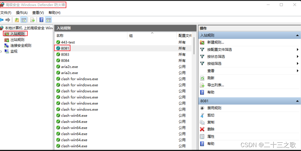Collapse the 入站规则 actions section arrow
The width and height of the screenshot is (301, 151).
tap(297, 36)
